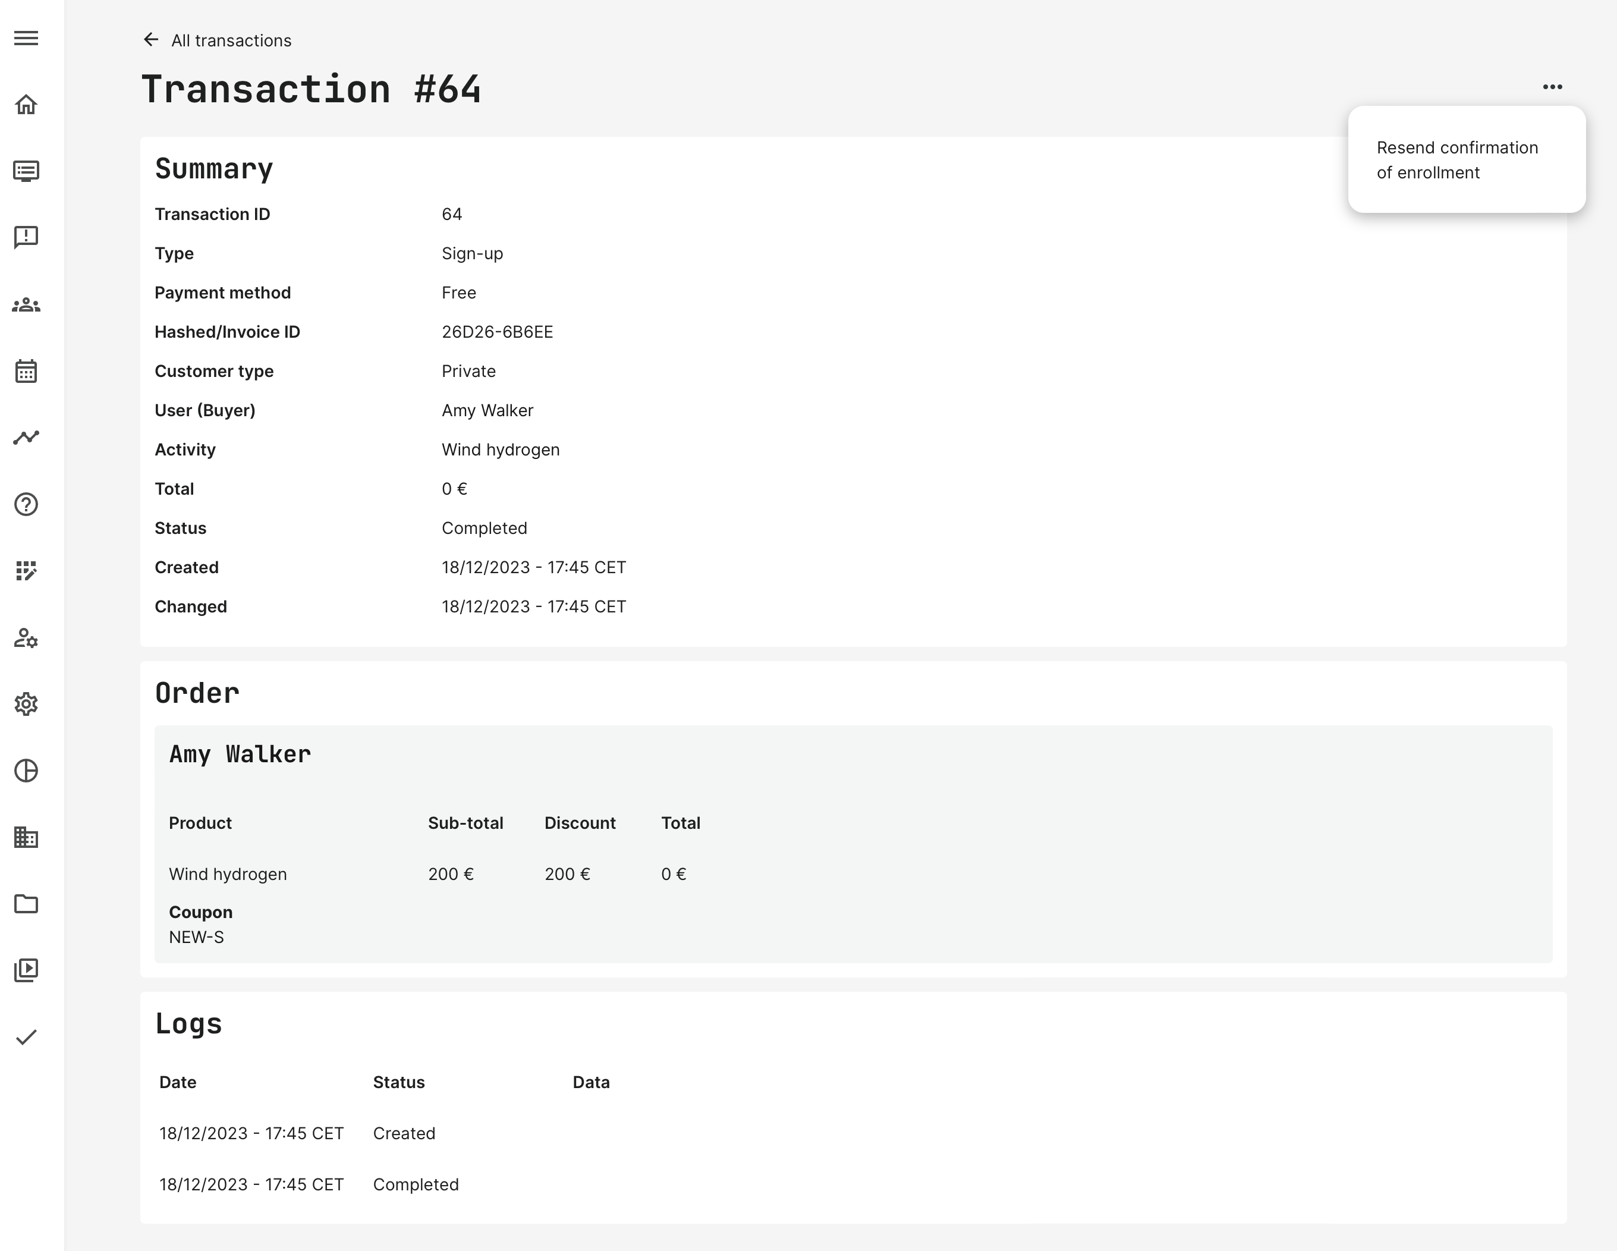1617x1251 pixels.
Task: Open the users group icon
Action: click(26, 304)
